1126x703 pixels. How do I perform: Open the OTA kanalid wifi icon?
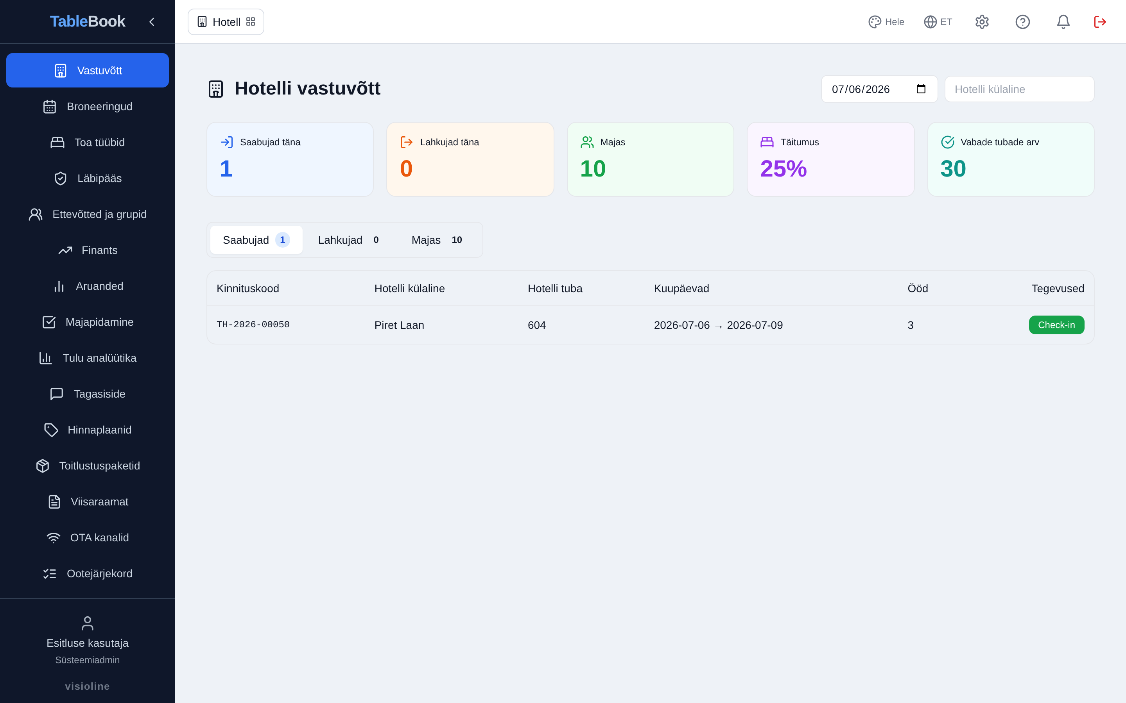coord(54,538)
